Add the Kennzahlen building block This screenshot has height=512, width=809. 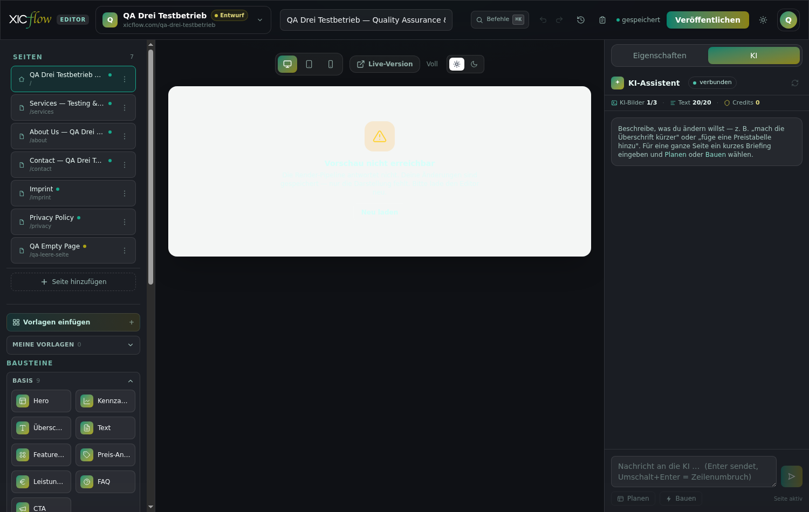(105, 401)
